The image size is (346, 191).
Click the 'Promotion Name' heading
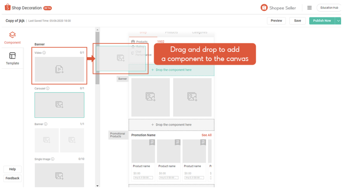[x=143, y=135]
